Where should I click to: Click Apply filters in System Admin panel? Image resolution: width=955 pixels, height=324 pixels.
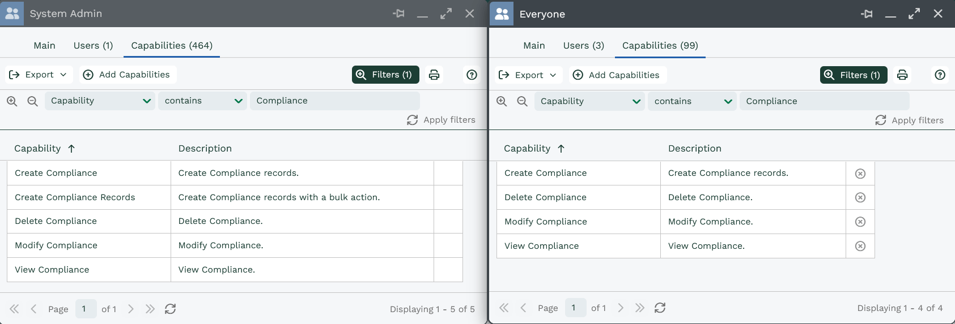coord(441,120)
